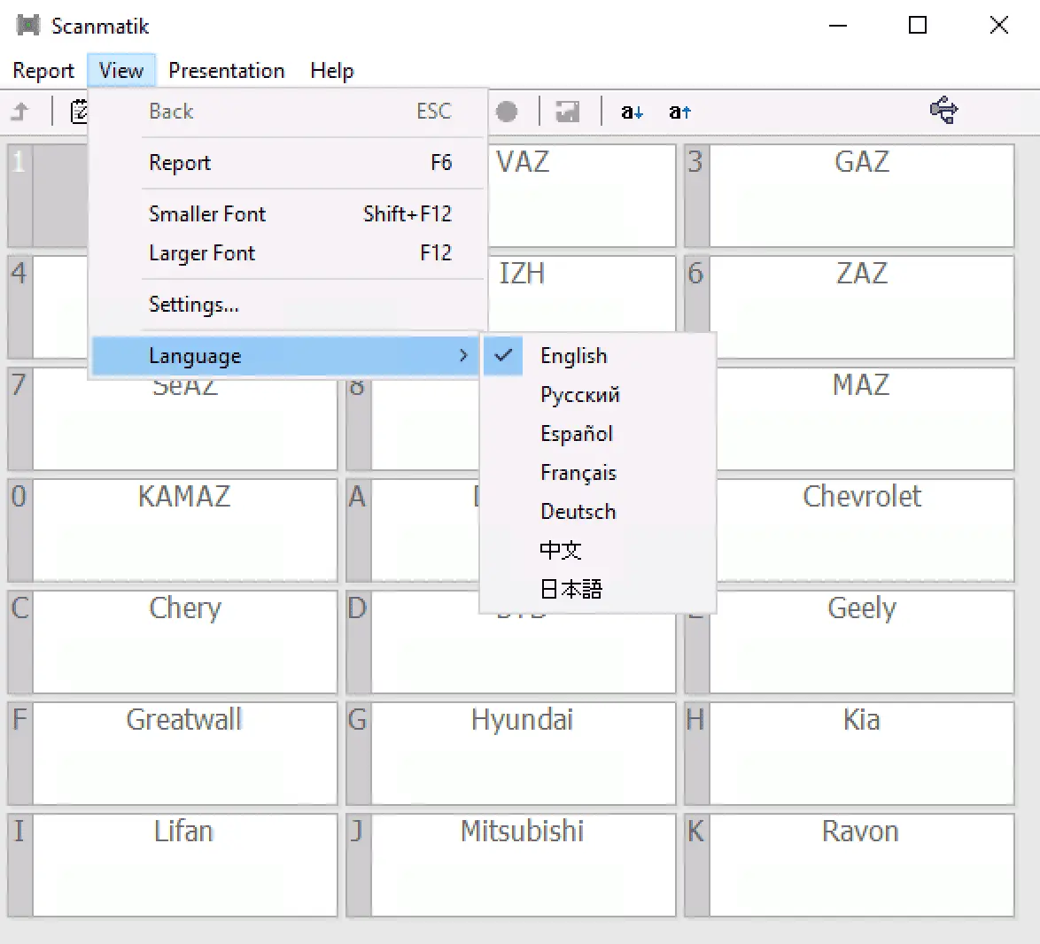The image size is (1040, 944).
Task: Maximize the Scanmatik window
Action: point(917,25)
